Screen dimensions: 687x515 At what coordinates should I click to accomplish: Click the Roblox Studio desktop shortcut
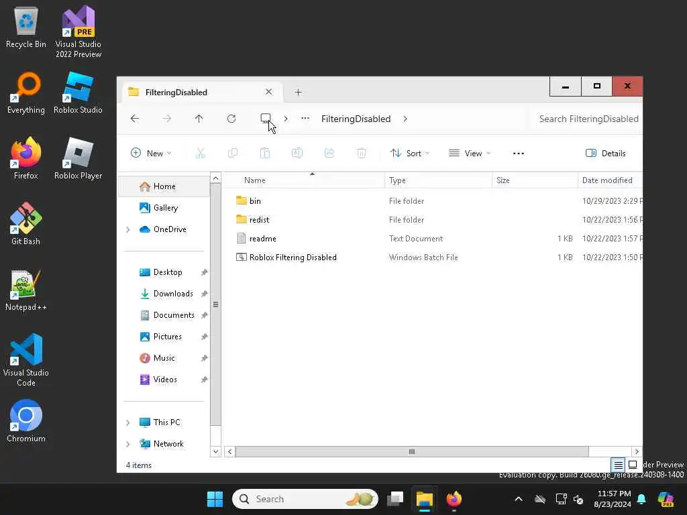[78, 93]
